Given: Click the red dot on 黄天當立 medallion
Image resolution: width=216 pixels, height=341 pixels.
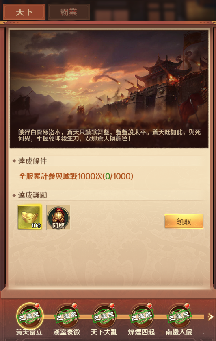Looking at the screenshot, I should 37,306.
